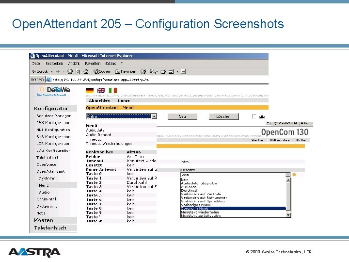Open the Favoriten menu
349x262 pixels.
tap(93, 64)
